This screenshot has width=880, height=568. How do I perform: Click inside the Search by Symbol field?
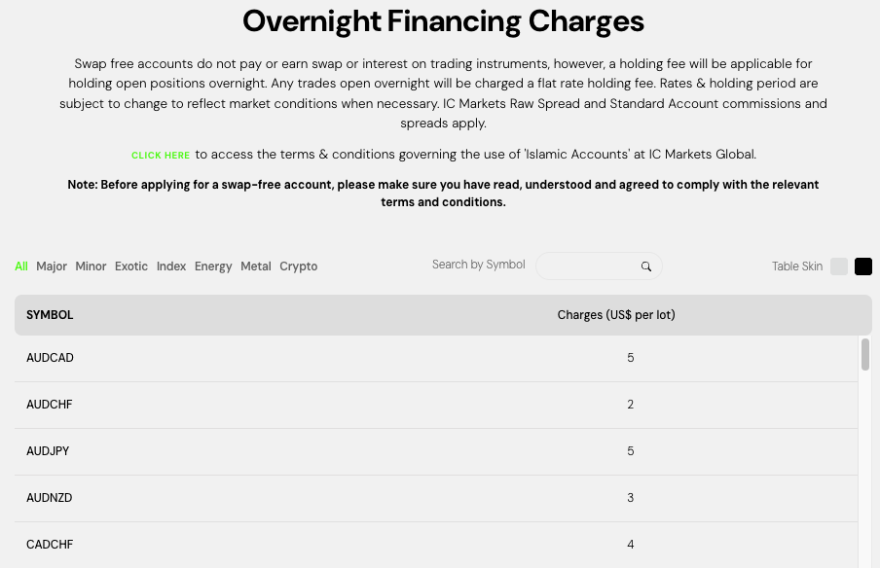(594, 266)
